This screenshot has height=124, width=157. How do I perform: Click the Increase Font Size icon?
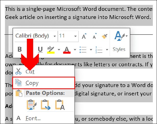click(84, 36)
